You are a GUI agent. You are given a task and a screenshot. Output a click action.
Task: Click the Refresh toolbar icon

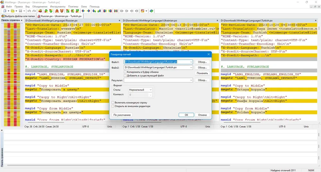coord(152,11)
